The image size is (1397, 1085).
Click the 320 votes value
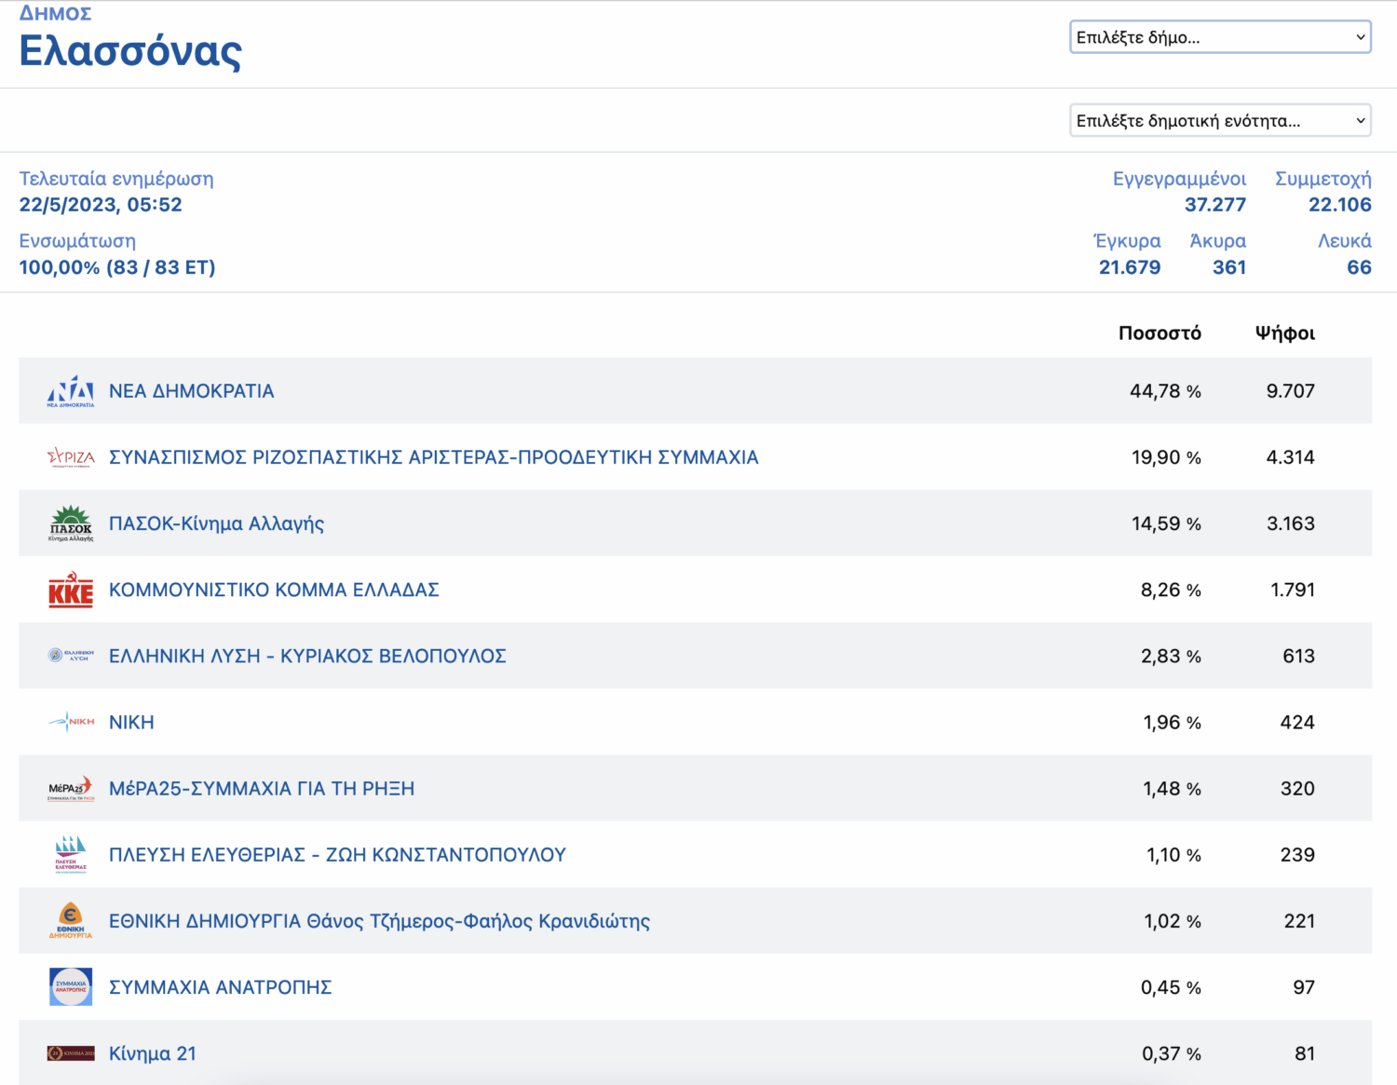point(1297,788)
